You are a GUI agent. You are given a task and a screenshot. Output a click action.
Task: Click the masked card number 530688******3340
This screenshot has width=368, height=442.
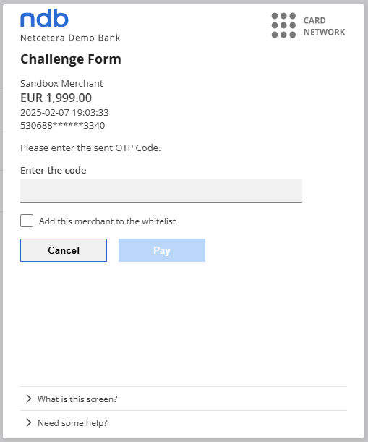pyautogui.click(x=63, y=125)
